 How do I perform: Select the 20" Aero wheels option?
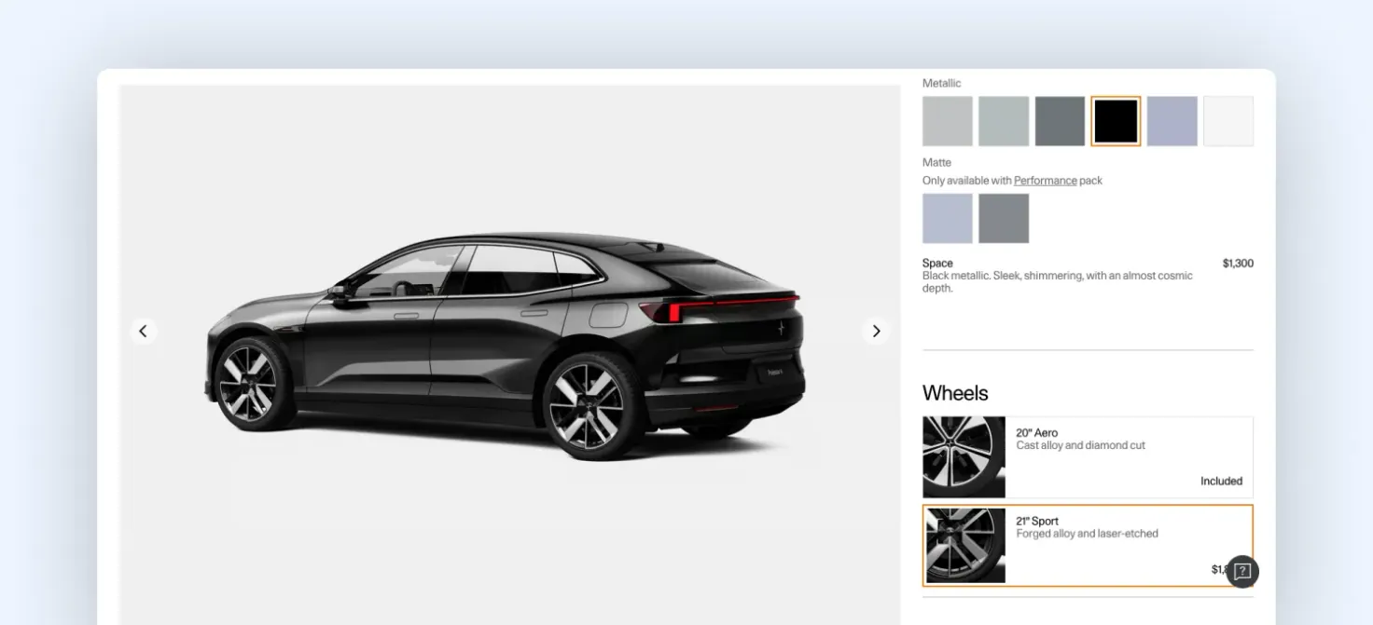click(1088, 456)
